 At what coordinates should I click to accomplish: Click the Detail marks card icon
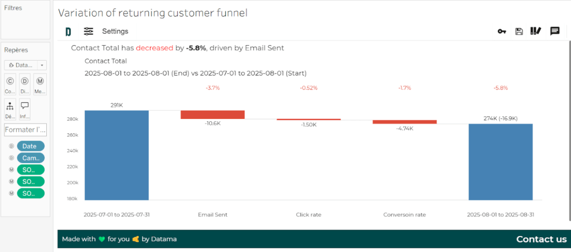tap(25, 84)
